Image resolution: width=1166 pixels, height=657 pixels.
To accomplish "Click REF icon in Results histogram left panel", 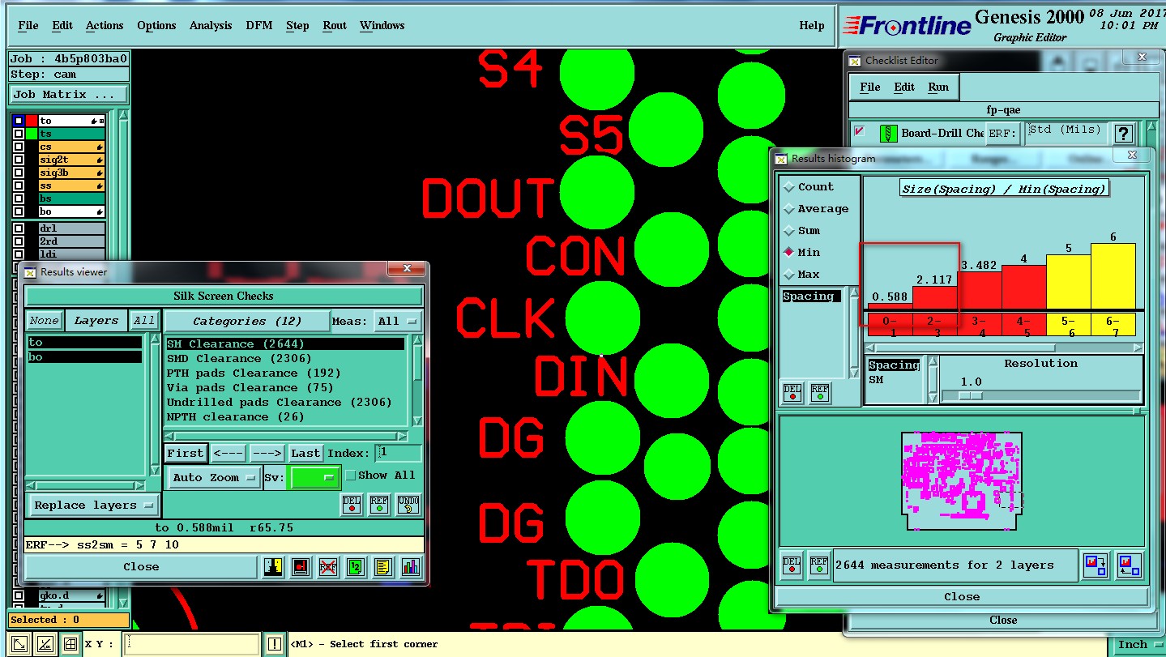I will point(819,393).
